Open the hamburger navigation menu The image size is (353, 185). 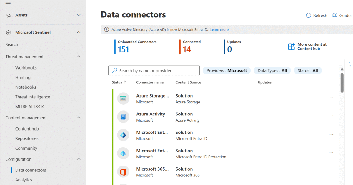click(8, 2)
